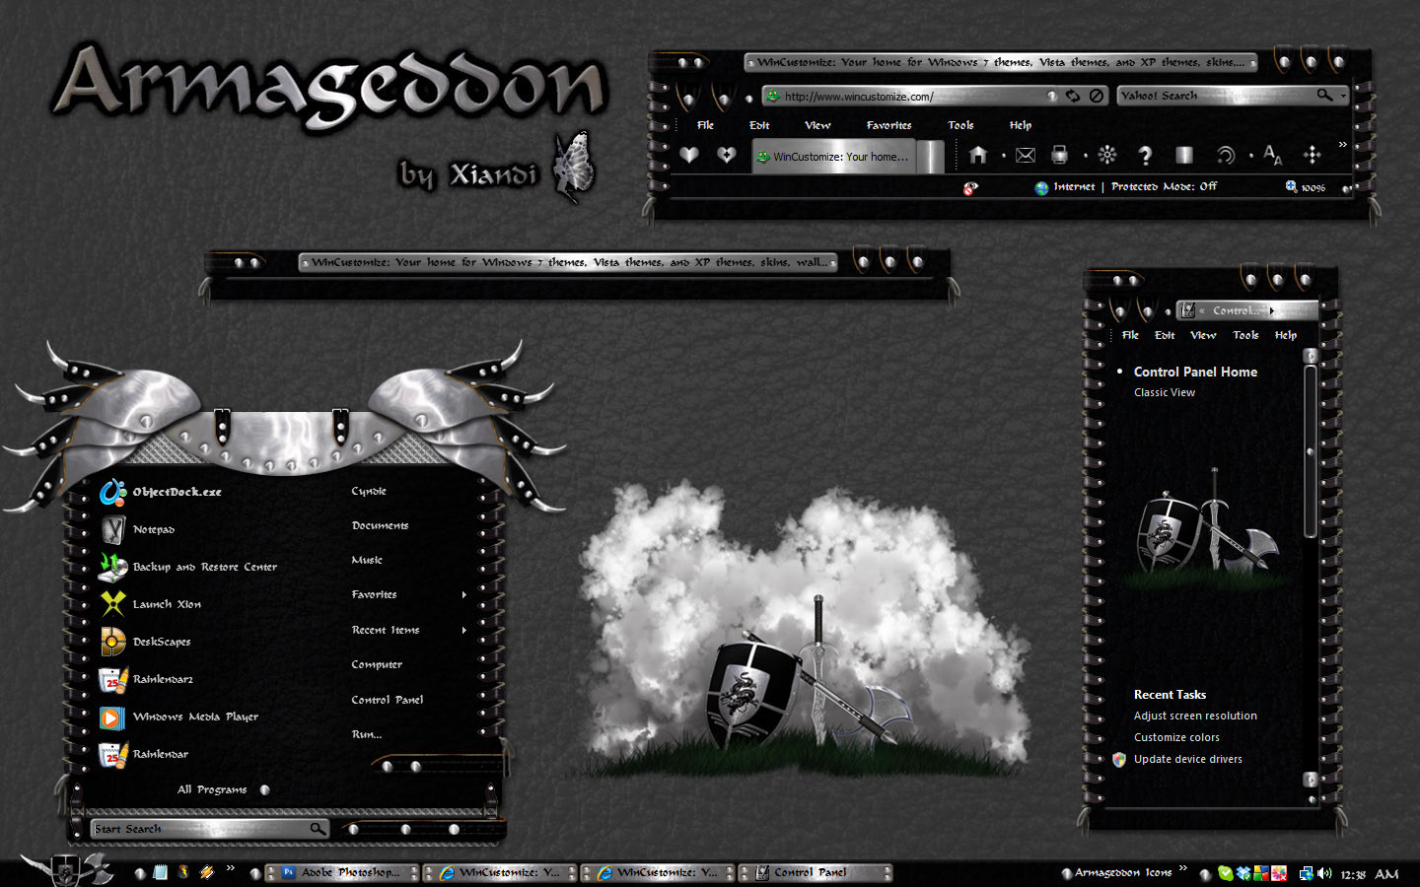Click the Windows Media Player icon

point(113,716)
